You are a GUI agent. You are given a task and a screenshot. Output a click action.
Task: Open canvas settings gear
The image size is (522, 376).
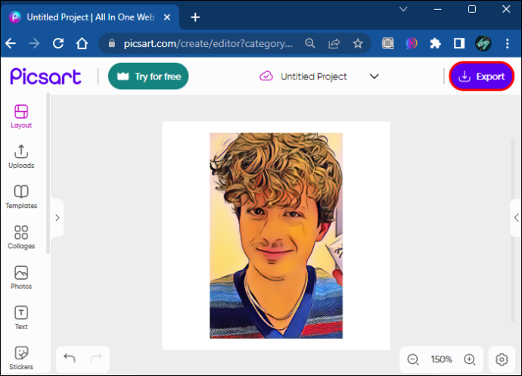(502, 359)
